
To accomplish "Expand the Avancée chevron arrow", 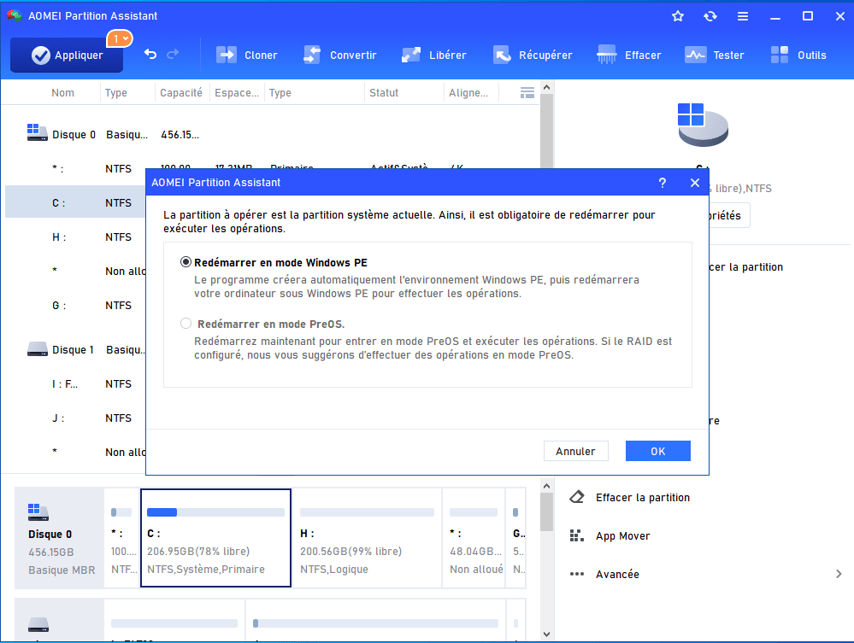I will [x=839, y=574].
